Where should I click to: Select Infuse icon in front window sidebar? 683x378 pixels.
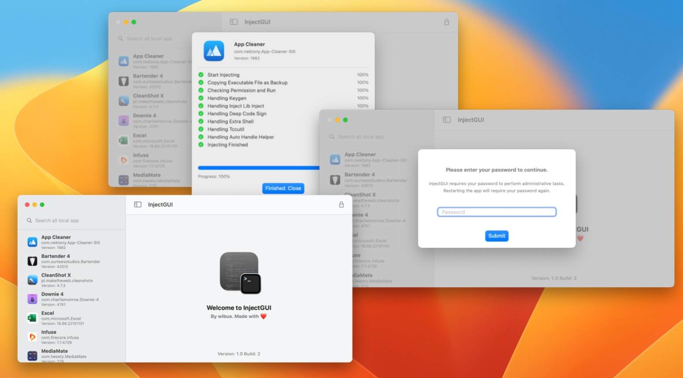32,337
